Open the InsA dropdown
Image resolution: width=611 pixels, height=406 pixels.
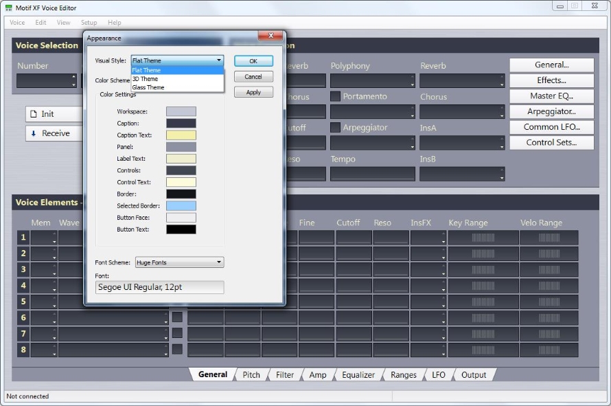pyautogui.click(x=462, y=143)
